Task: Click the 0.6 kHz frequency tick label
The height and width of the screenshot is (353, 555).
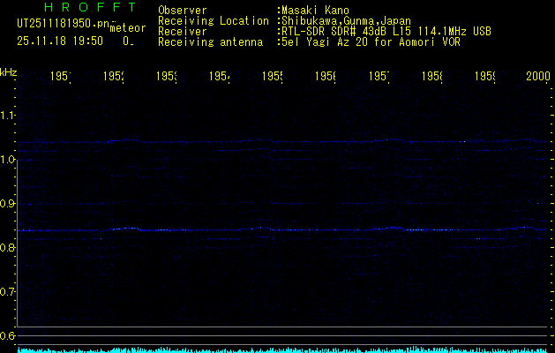Action: coord(8,336)
